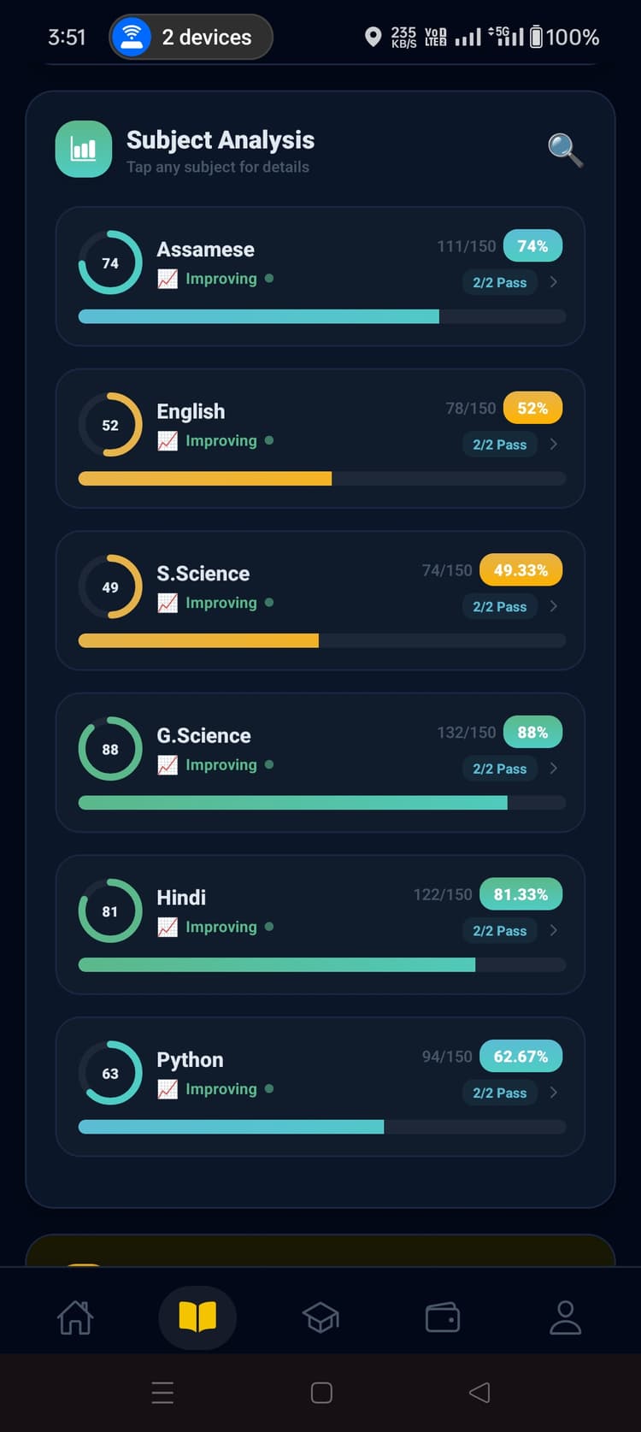Expand the G.Science subject card chevron
This screenshot has height=1432, width=641.
click(554, 768)
